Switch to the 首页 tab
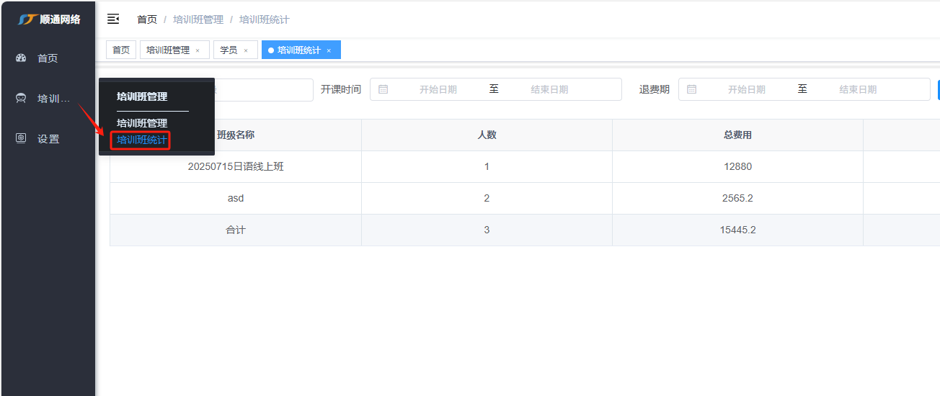The width and height of the screenshot is (940, 396). point(121,50)
